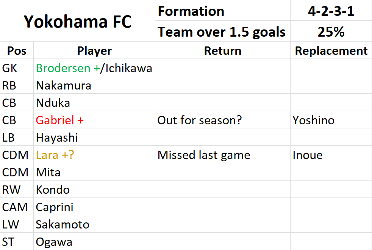
Task: Click the Yoshino replacement cell
Action: pos(331,120)
